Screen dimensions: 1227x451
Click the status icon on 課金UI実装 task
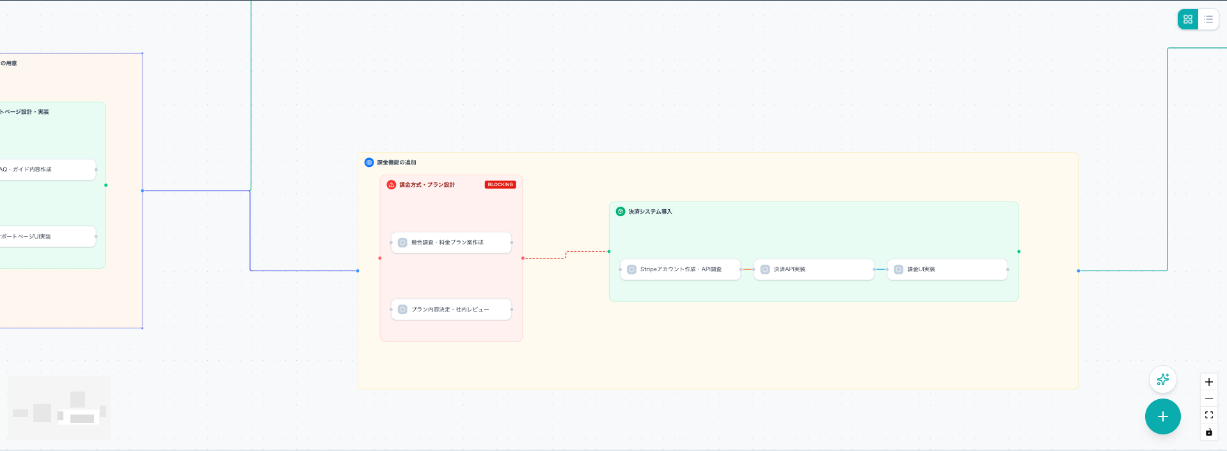click(x=898, y=269)
